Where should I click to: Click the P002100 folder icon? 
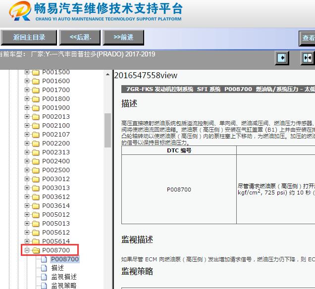[x=36, y=126]
